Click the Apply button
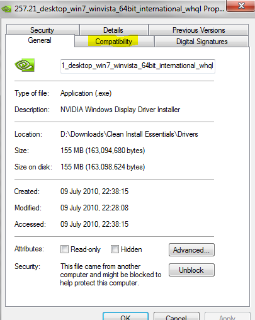 (227, 316)
